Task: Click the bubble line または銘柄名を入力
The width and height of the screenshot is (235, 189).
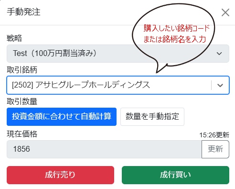Action: (x=175, y=39)
